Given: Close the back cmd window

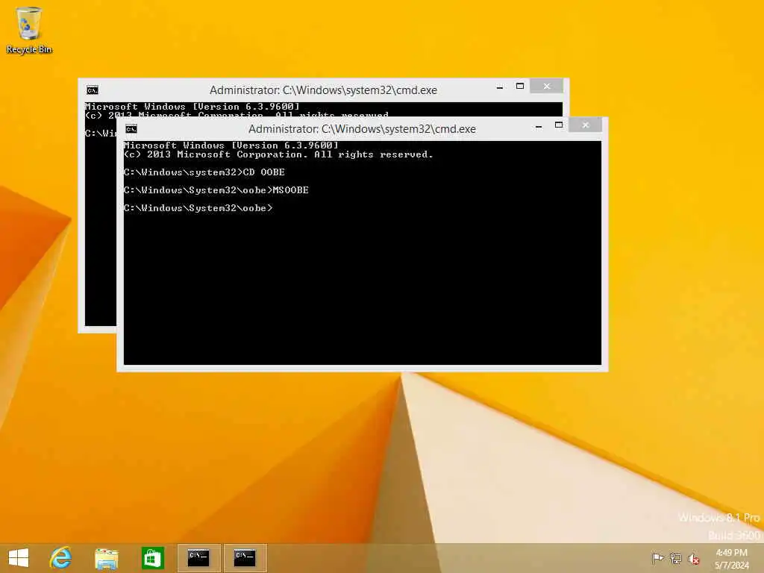Looking at the screenshot, I should coord(547,87).
